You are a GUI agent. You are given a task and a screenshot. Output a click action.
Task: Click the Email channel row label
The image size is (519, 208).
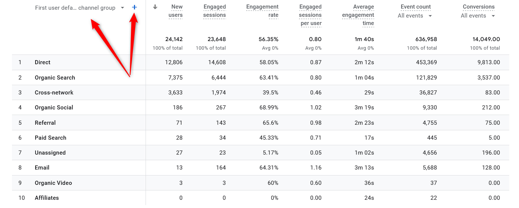pyautogui.click(x=42, y=168)
